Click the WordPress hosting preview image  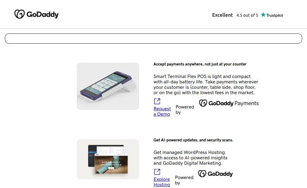click(x=108, y=159)
